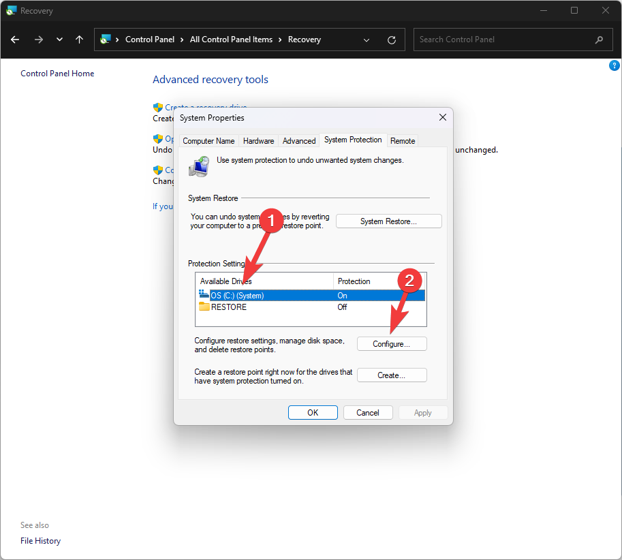Click the Forward navigation arrow
Viewport: 622px width, 560px height.
coord(38,40)
